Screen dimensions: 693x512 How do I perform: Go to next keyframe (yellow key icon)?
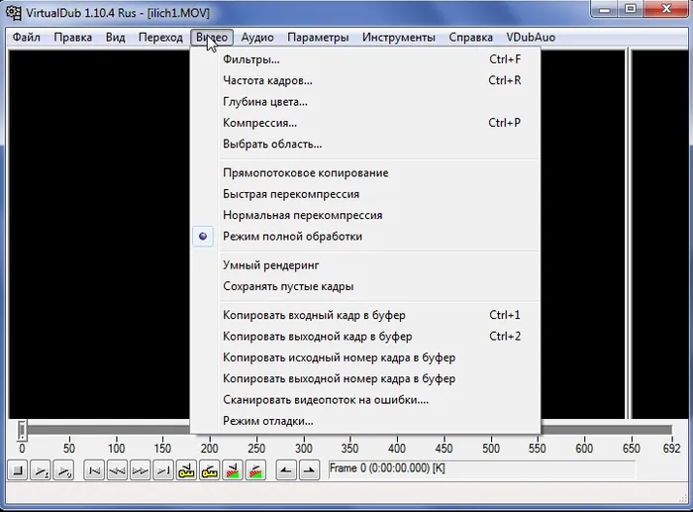pos(210,470)
